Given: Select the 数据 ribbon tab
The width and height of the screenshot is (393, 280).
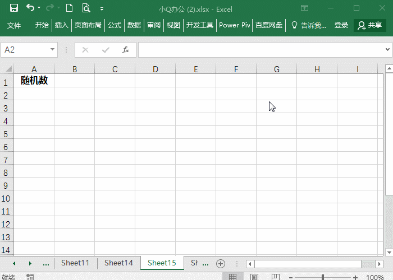Looking at the screenshot, I should pyautogui.click(x=134, y=25).
